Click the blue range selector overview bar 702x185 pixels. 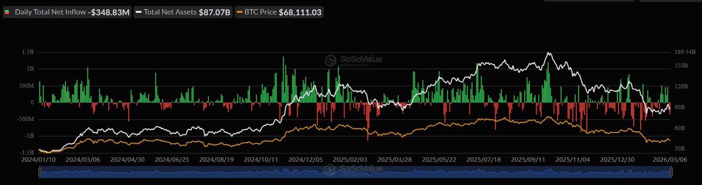point(355,173)
